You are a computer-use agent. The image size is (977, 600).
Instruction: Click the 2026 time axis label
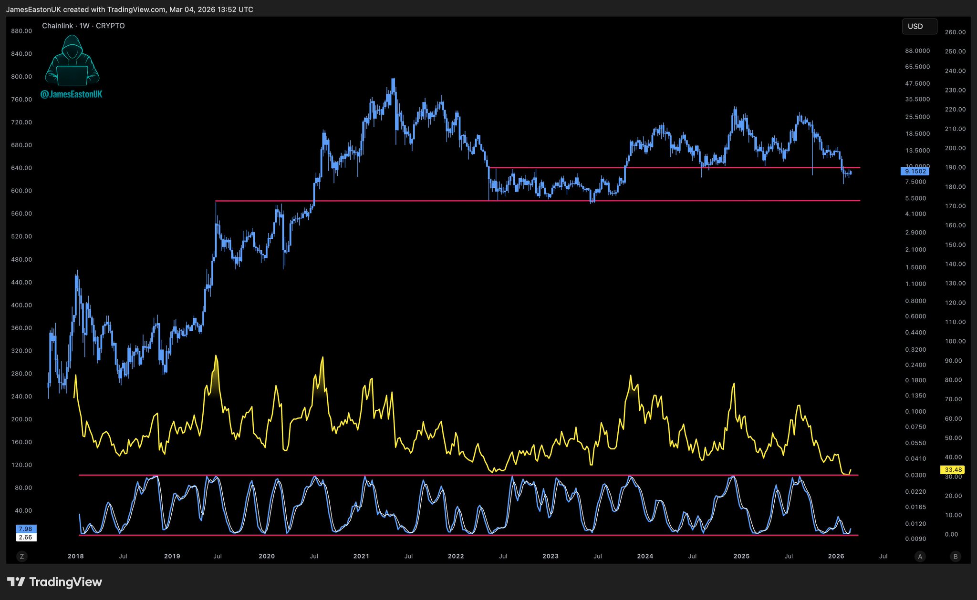point(836,556)
